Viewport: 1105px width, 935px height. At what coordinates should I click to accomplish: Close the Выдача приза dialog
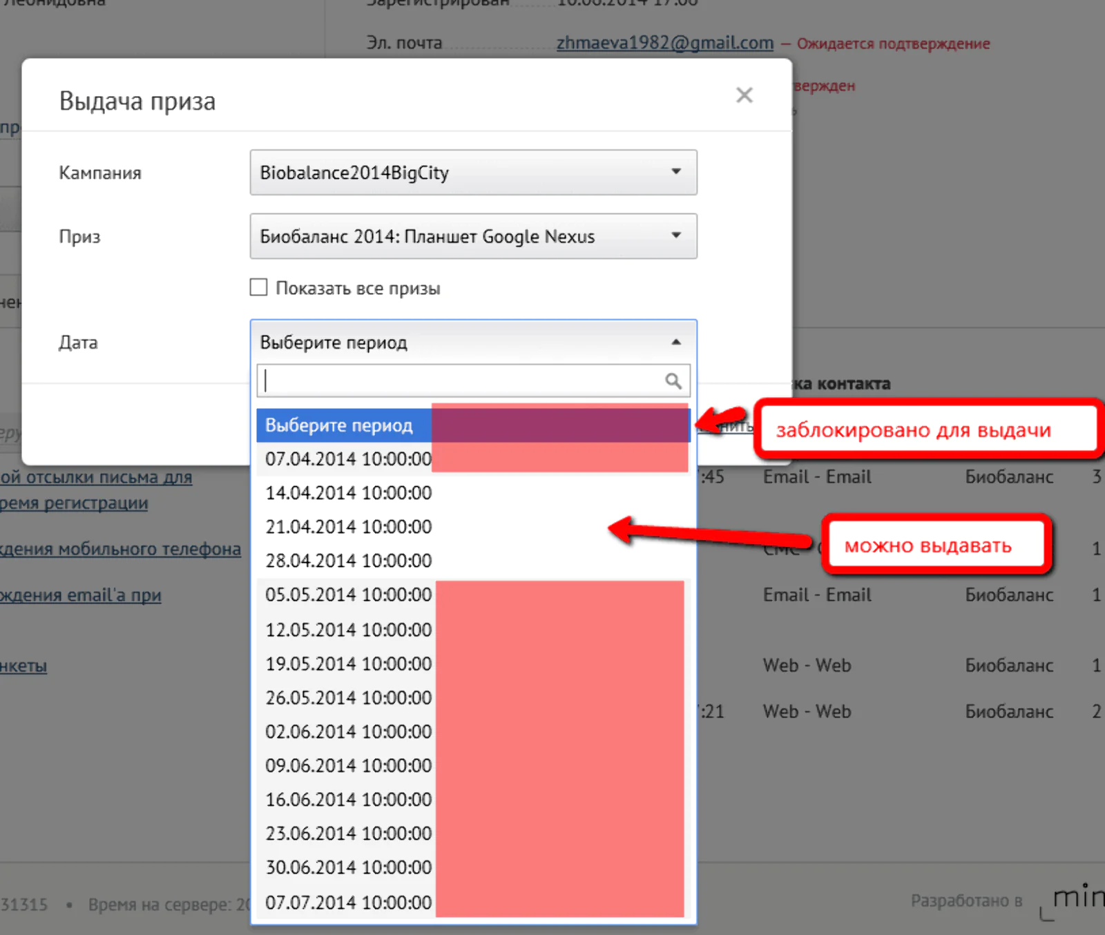744,95
